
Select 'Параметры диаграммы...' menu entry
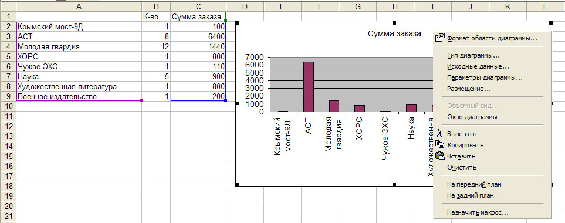(x=485, y=77)
